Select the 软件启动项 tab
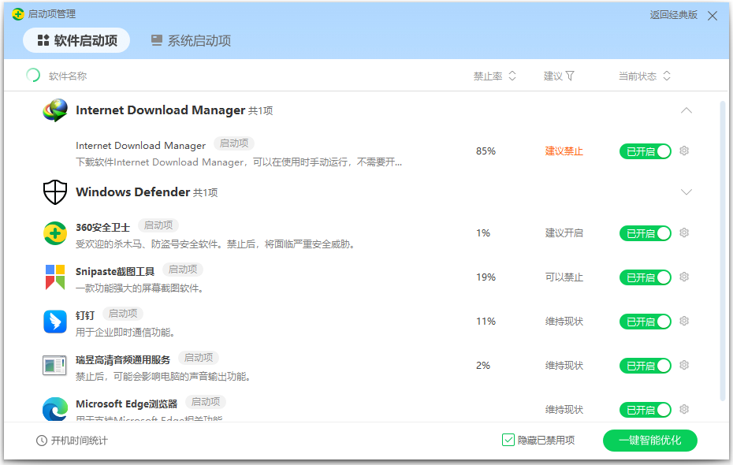The height and width of the screenshot is (465, 733). click(x=76, y=40)
